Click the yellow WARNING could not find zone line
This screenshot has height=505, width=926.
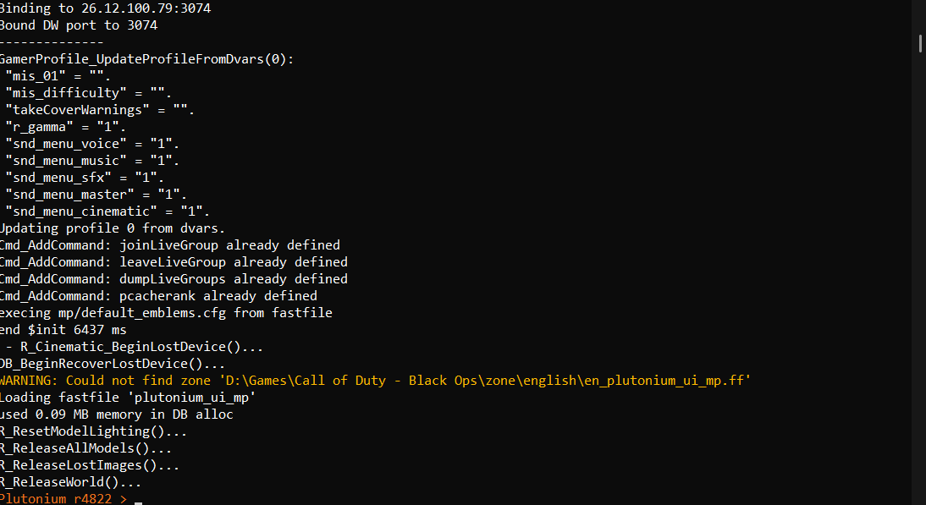pos(375,381)
